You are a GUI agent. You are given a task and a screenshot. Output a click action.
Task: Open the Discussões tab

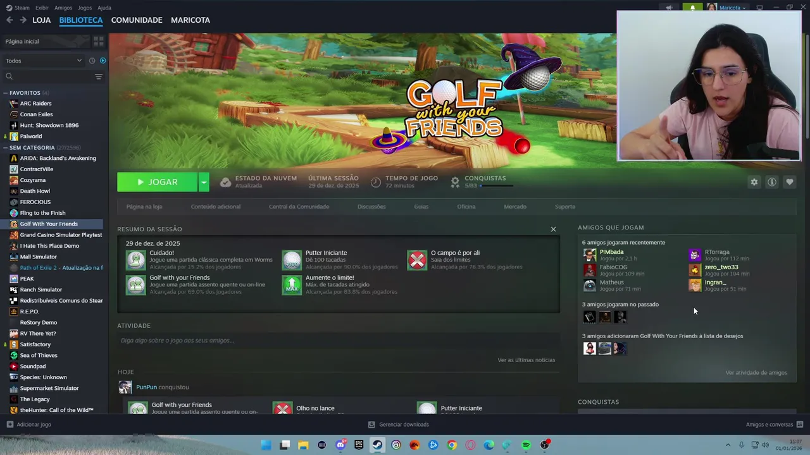(x=371, y=207)
